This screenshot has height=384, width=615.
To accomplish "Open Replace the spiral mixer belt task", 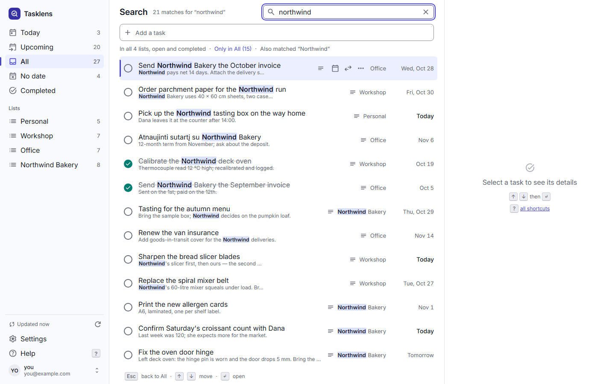I will click(278, 283).
